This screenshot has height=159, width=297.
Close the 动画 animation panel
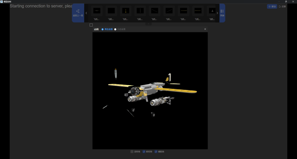point(205,29)
